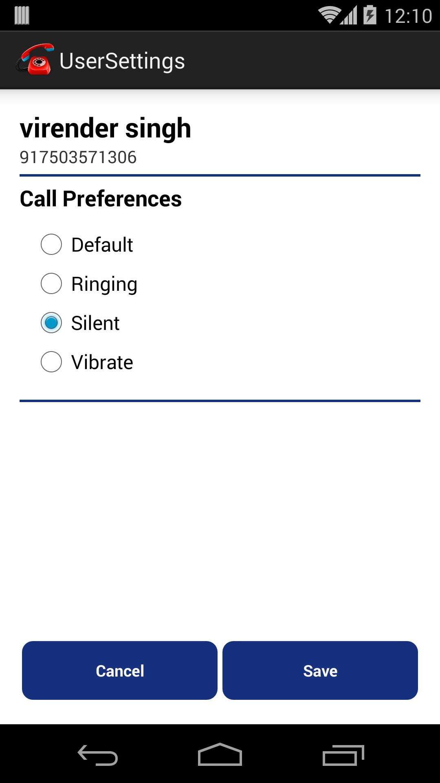
Task: Tap the contact name virender singh
Action: (x=106, y=128)
